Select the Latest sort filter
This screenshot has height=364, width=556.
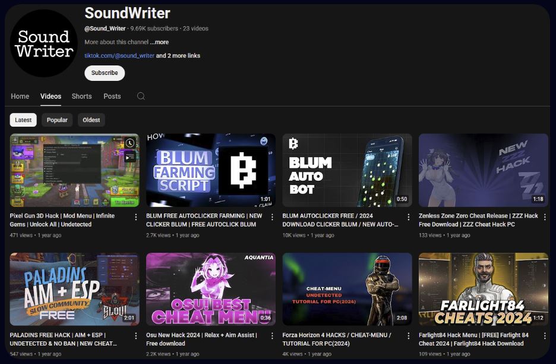pos(23,120)
